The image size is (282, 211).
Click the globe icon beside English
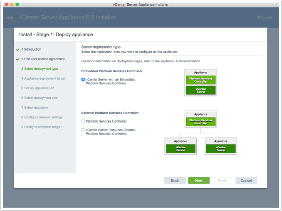pyautogui.click(x=259, y=17)
